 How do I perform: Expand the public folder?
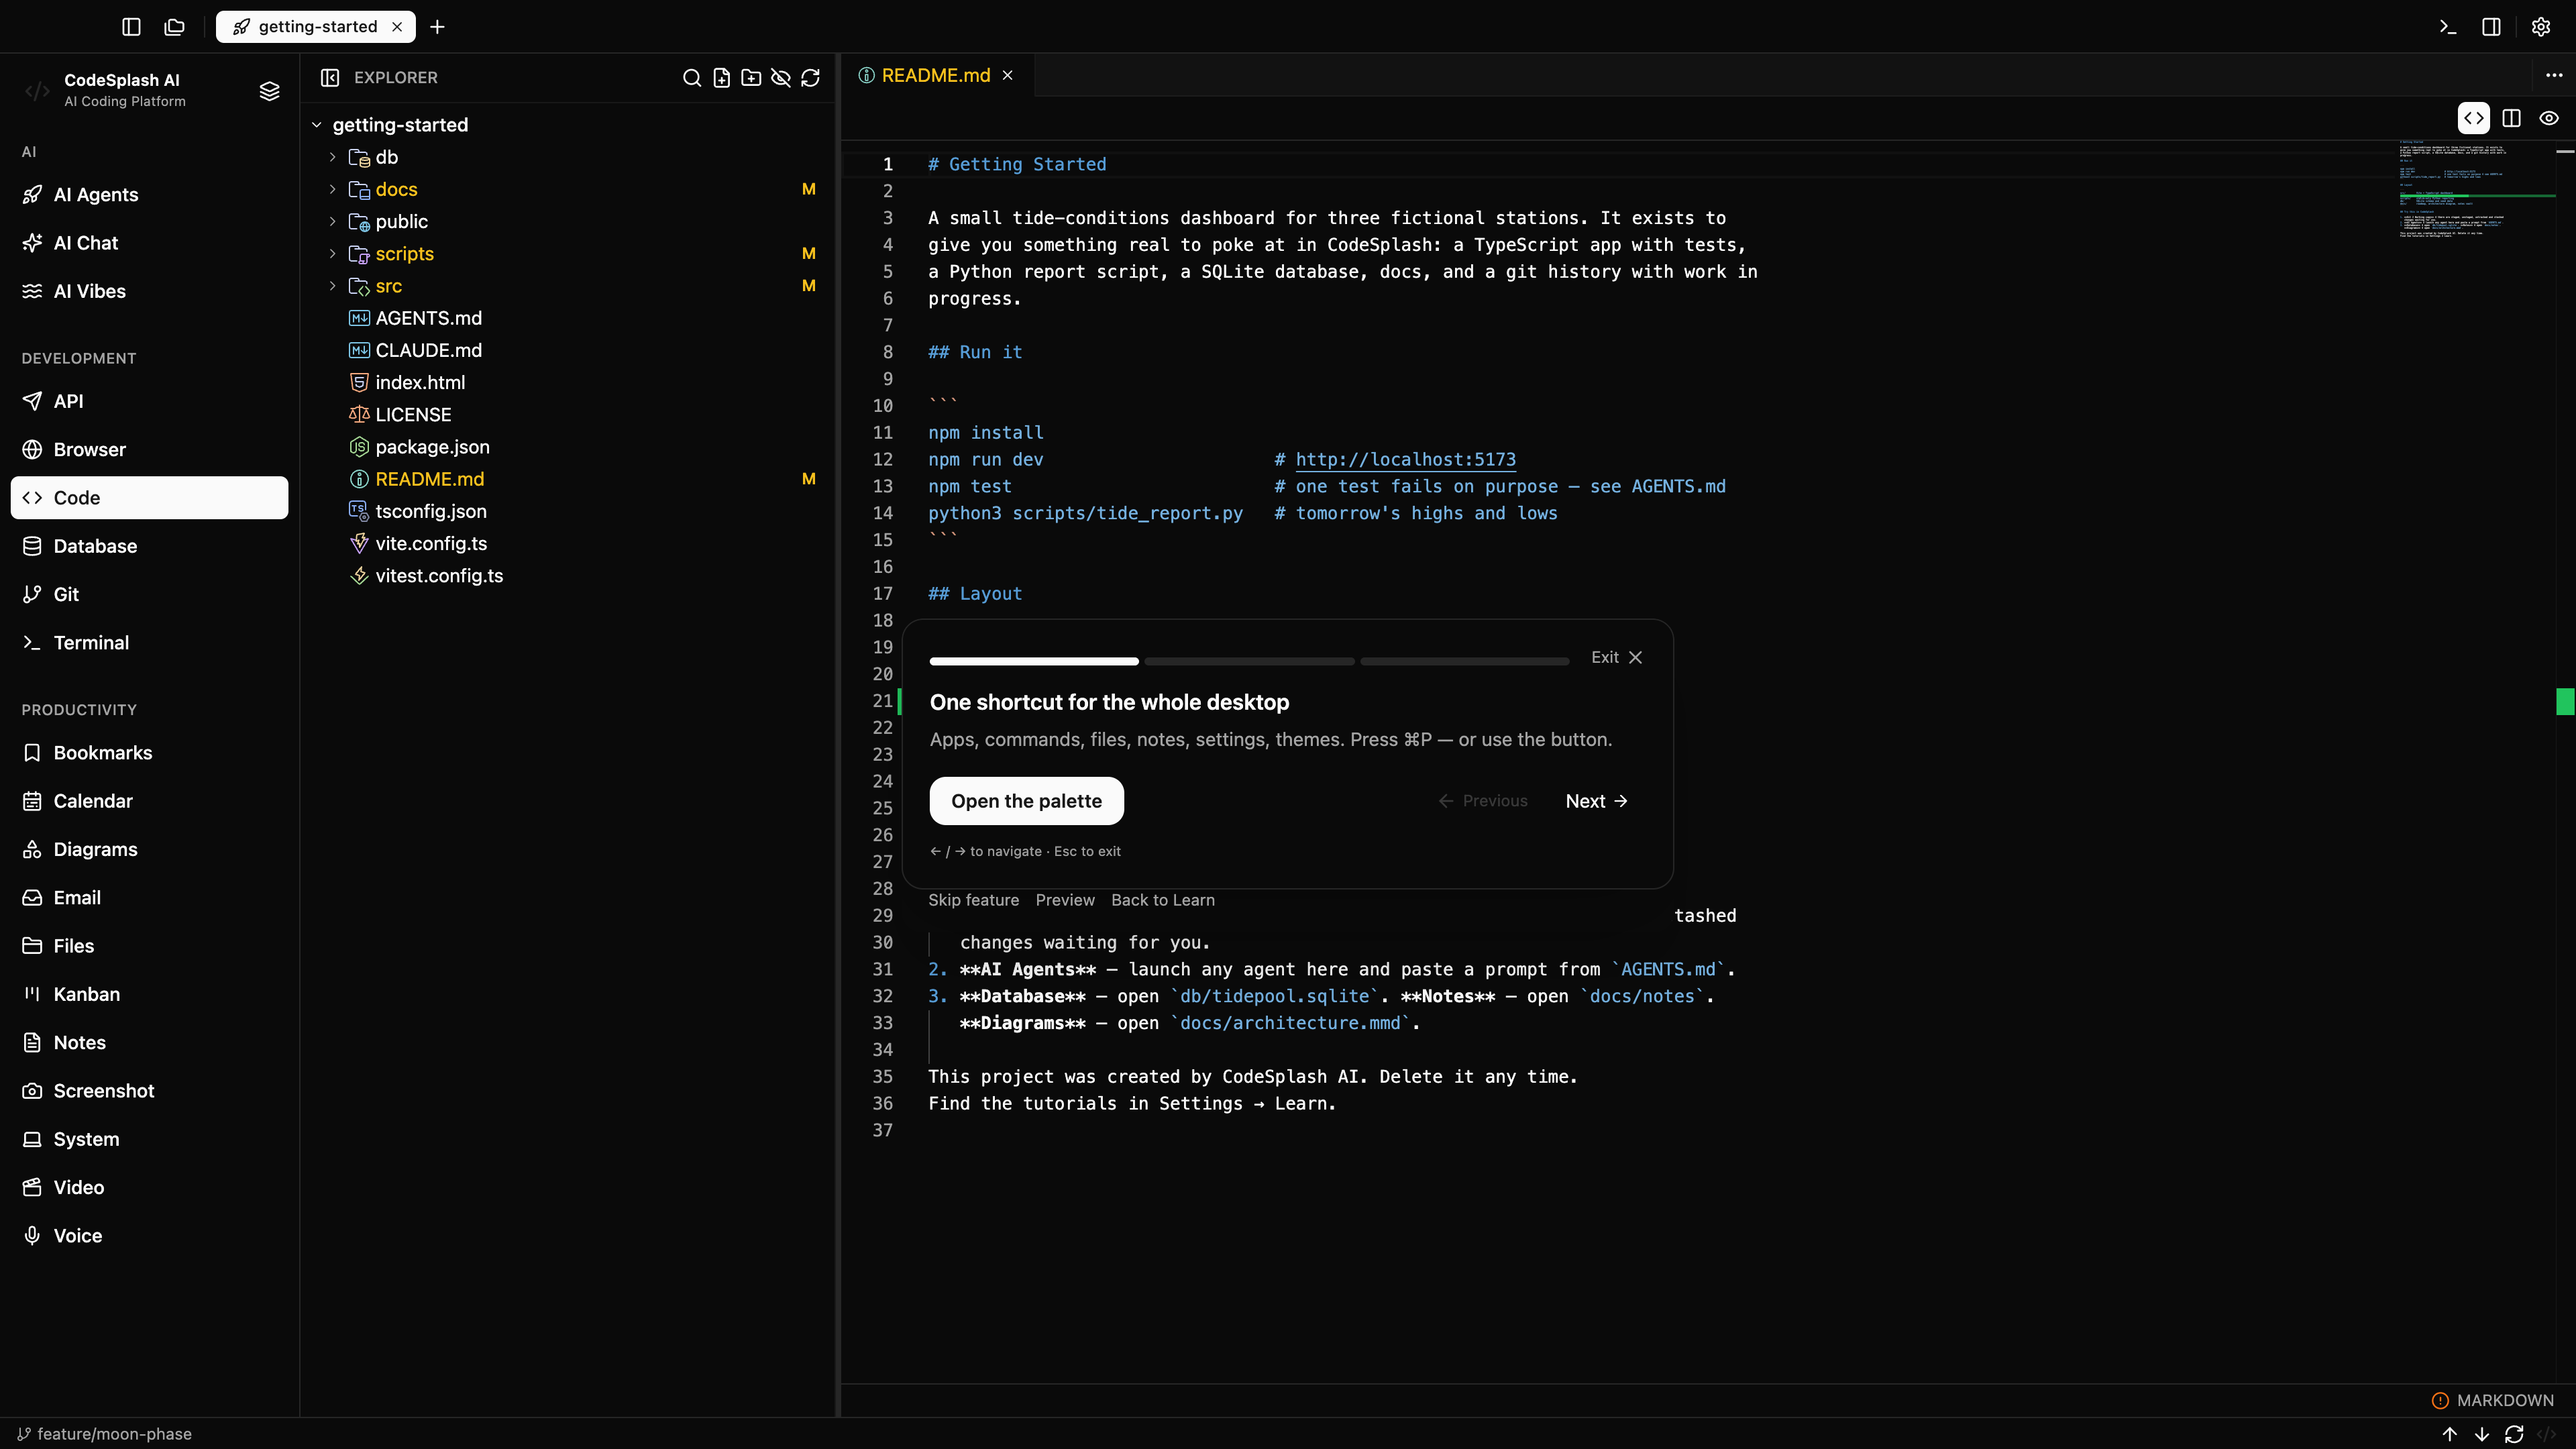[333, 221]
